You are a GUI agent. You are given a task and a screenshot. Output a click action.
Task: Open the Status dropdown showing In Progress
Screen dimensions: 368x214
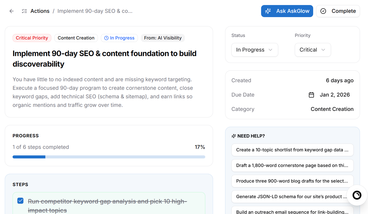(255, 50)
